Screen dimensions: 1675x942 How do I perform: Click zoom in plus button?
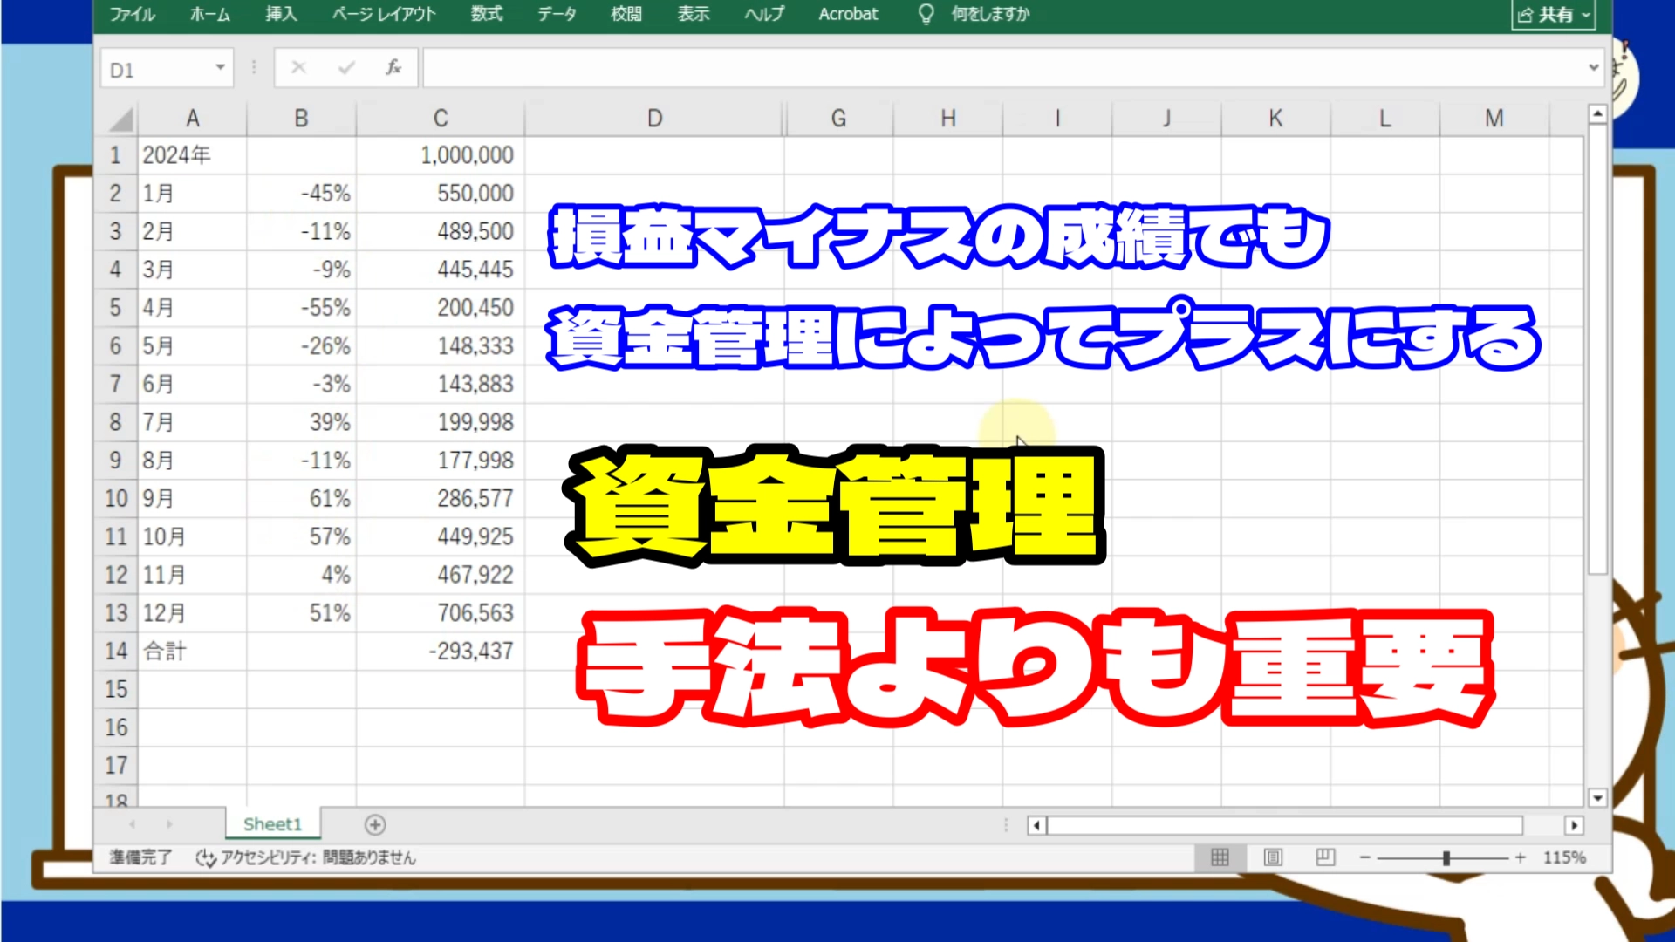[x=1521, y=857]
